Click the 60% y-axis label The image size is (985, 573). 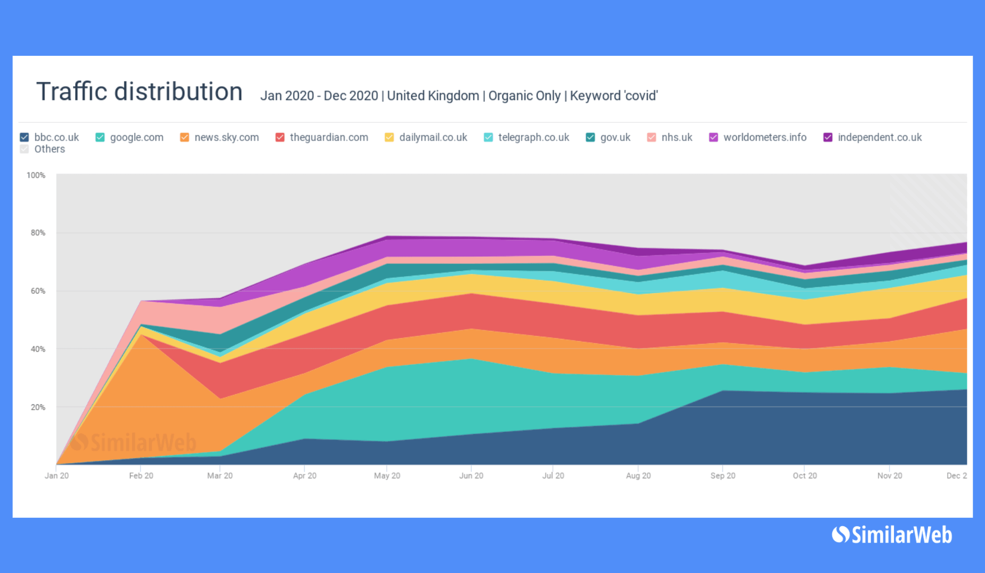pos(38,291)
